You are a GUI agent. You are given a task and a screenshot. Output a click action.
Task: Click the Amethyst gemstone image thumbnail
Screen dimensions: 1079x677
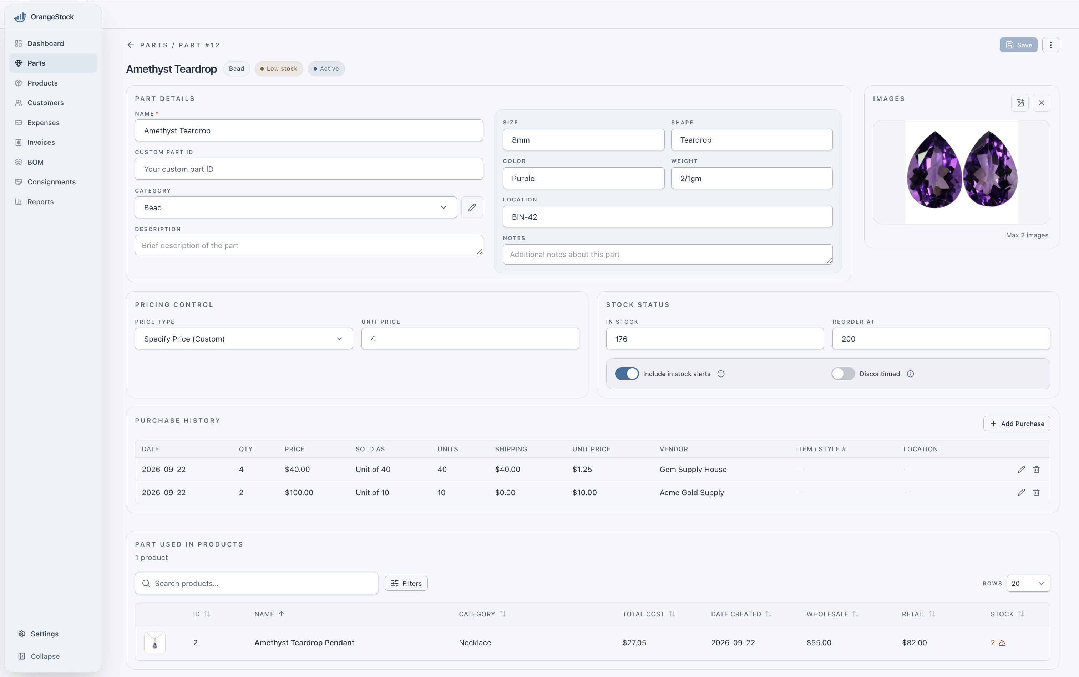pos(962,172)
